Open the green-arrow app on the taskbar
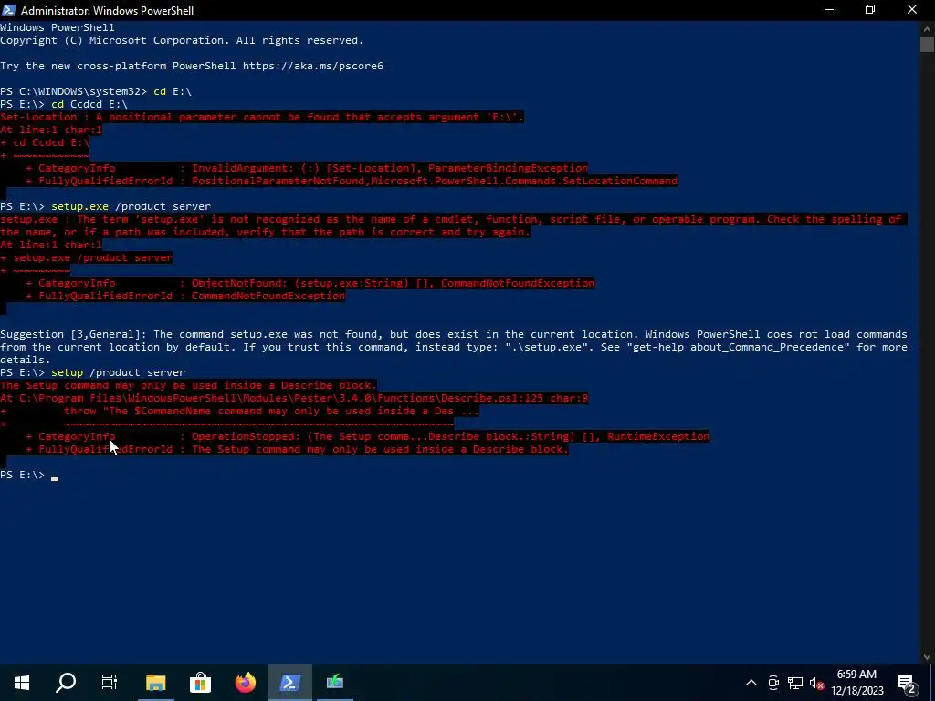Screen dimensions: 935x701 pos(335,683)
